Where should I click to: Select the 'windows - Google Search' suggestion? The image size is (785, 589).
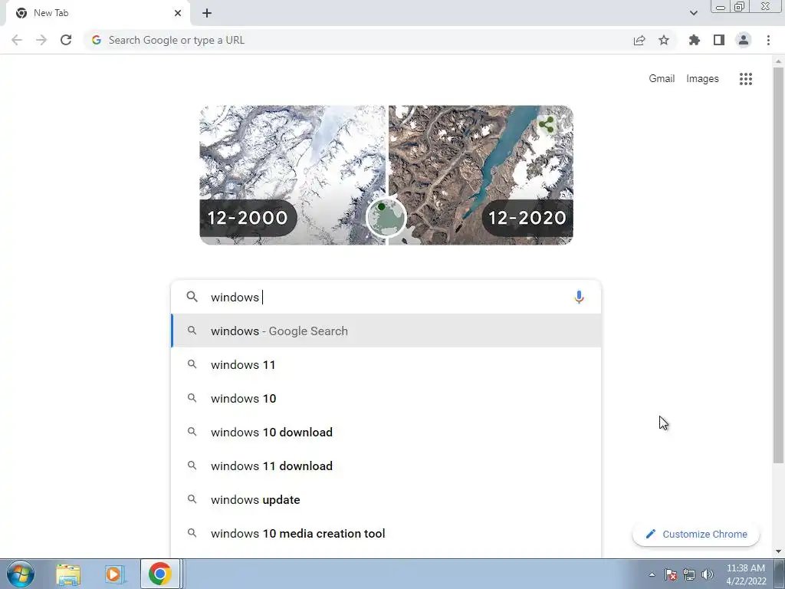click(386, 331)
